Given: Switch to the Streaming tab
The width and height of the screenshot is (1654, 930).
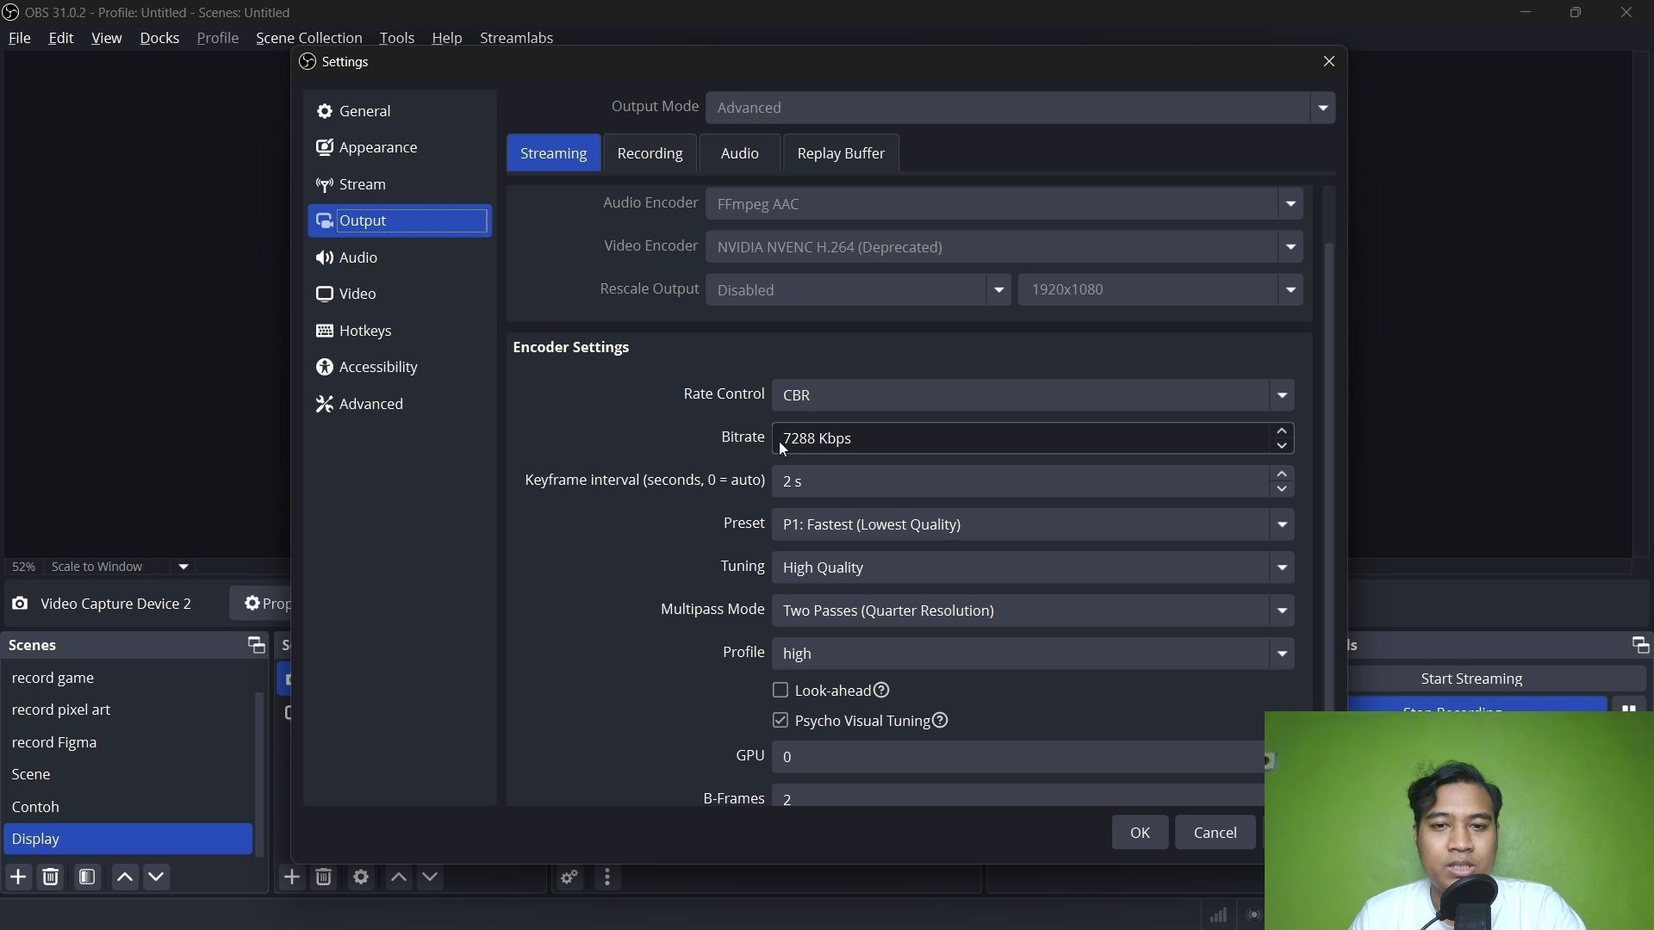Looking at the screenshot, I should (x=554, y=154).
